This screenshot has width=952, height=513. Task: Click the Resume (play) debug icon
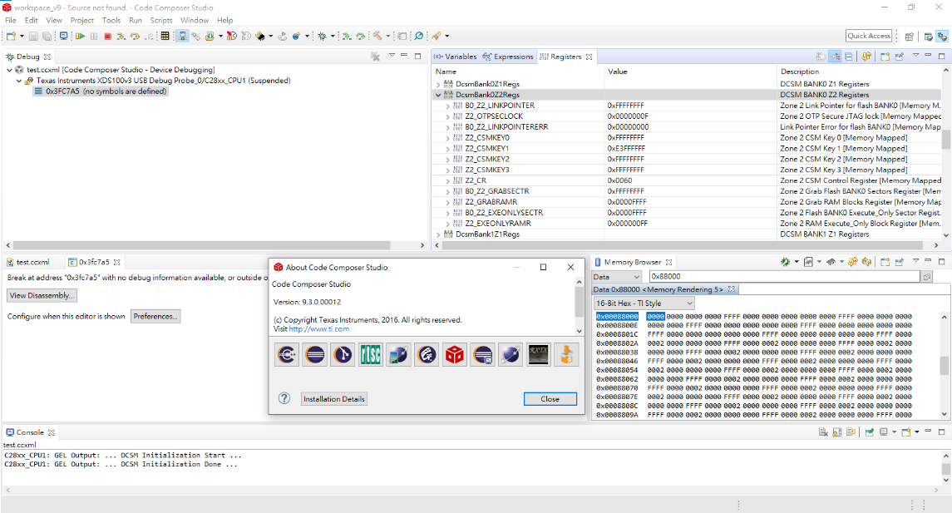pos(80,37)
